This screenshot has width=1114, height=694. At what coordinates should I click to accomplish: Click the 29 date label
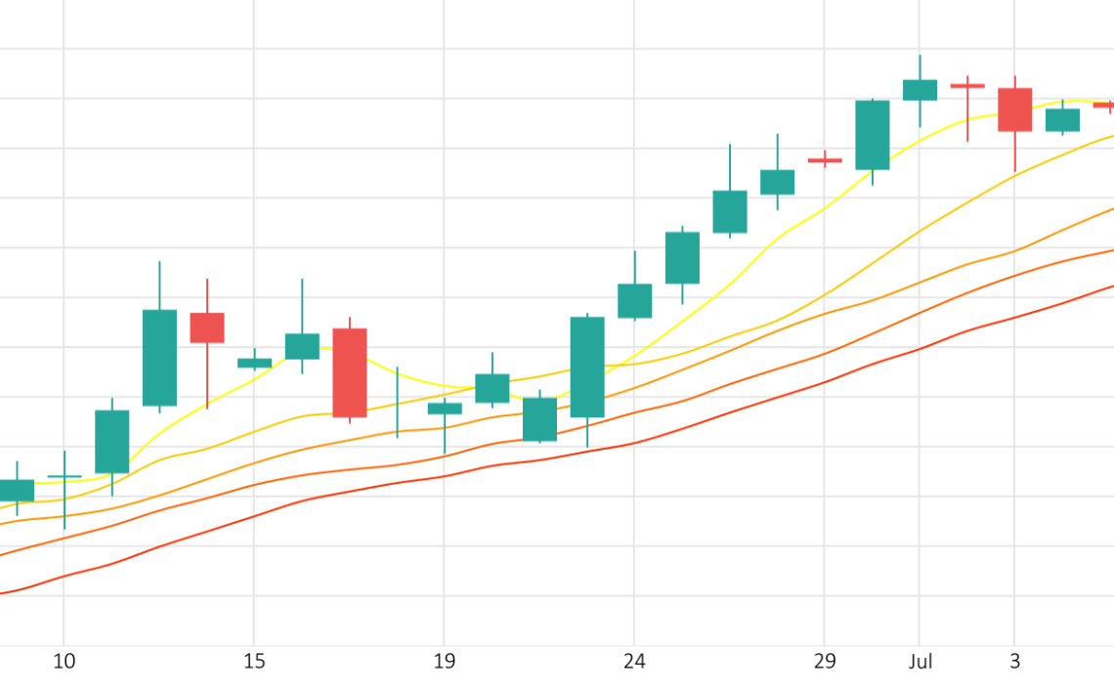(825, 662)
